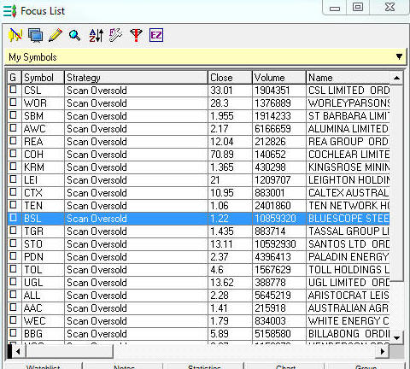This screenshot has width=410, height=369.
Task: Tick the checkbox for AWC row
Action: pos(13,128)
